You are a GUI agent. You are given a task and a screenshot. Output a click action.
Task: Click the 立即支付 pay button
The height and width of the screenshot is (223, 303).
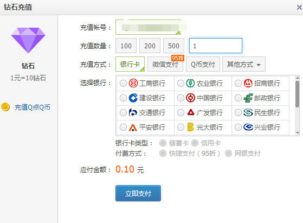(138, 193)
